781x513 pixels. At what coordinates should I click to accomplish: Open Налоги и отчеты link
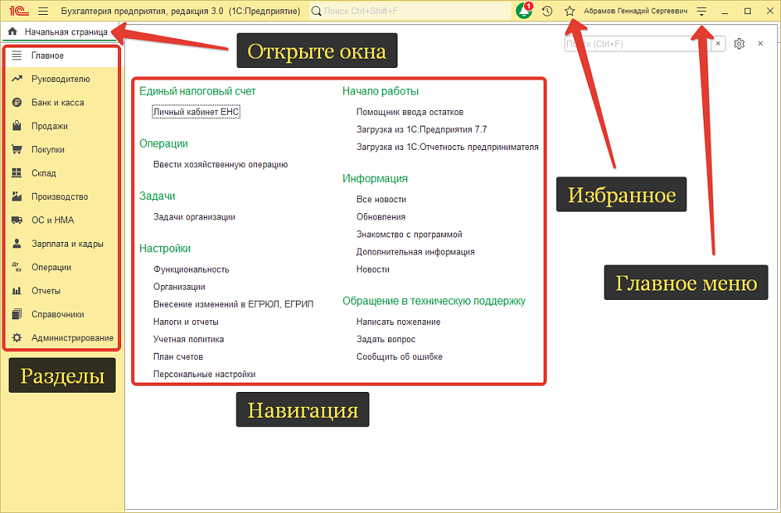pyautogui.click(x=186, y=321)
